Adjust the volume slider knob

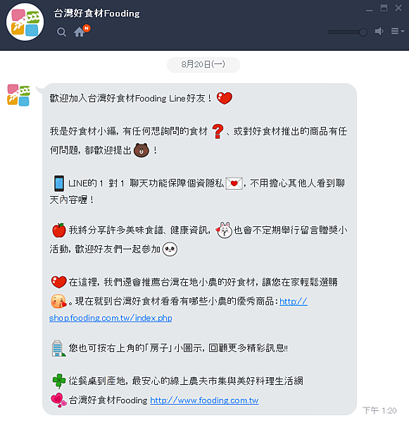[363, 32]
